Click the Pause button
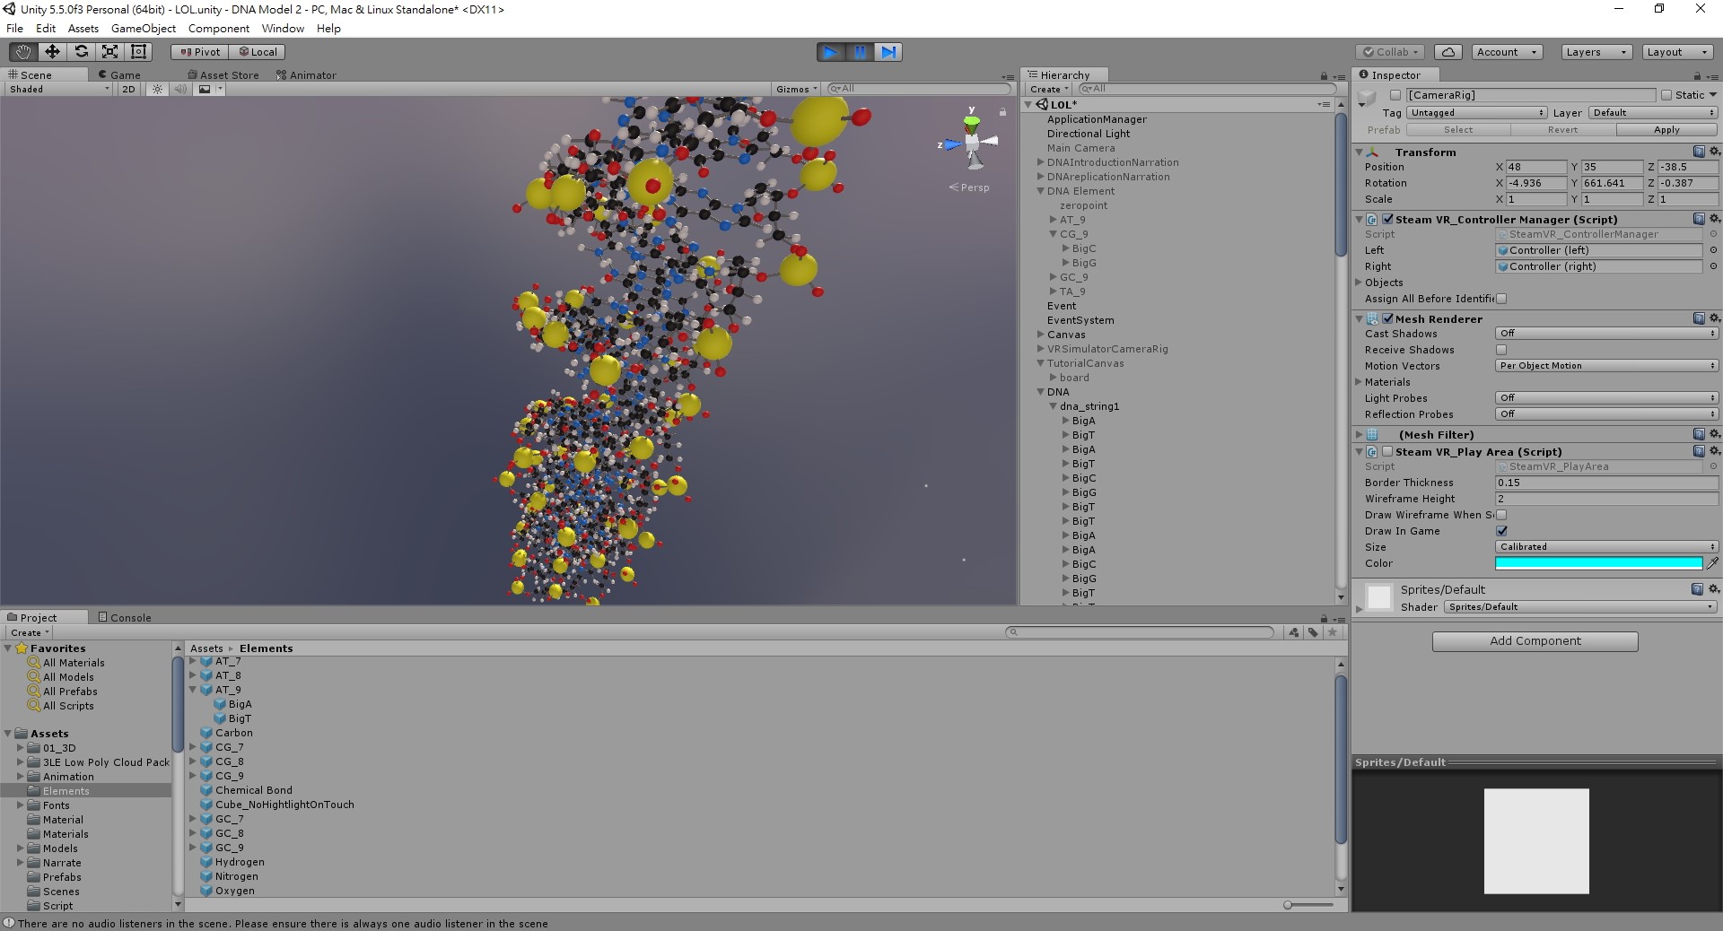The image size is (1723, 931). click(860, 52)
